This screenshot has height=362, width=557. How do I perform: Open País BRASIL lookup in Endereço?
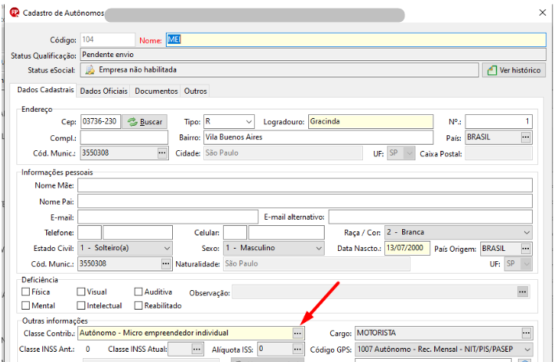(526, 137)
